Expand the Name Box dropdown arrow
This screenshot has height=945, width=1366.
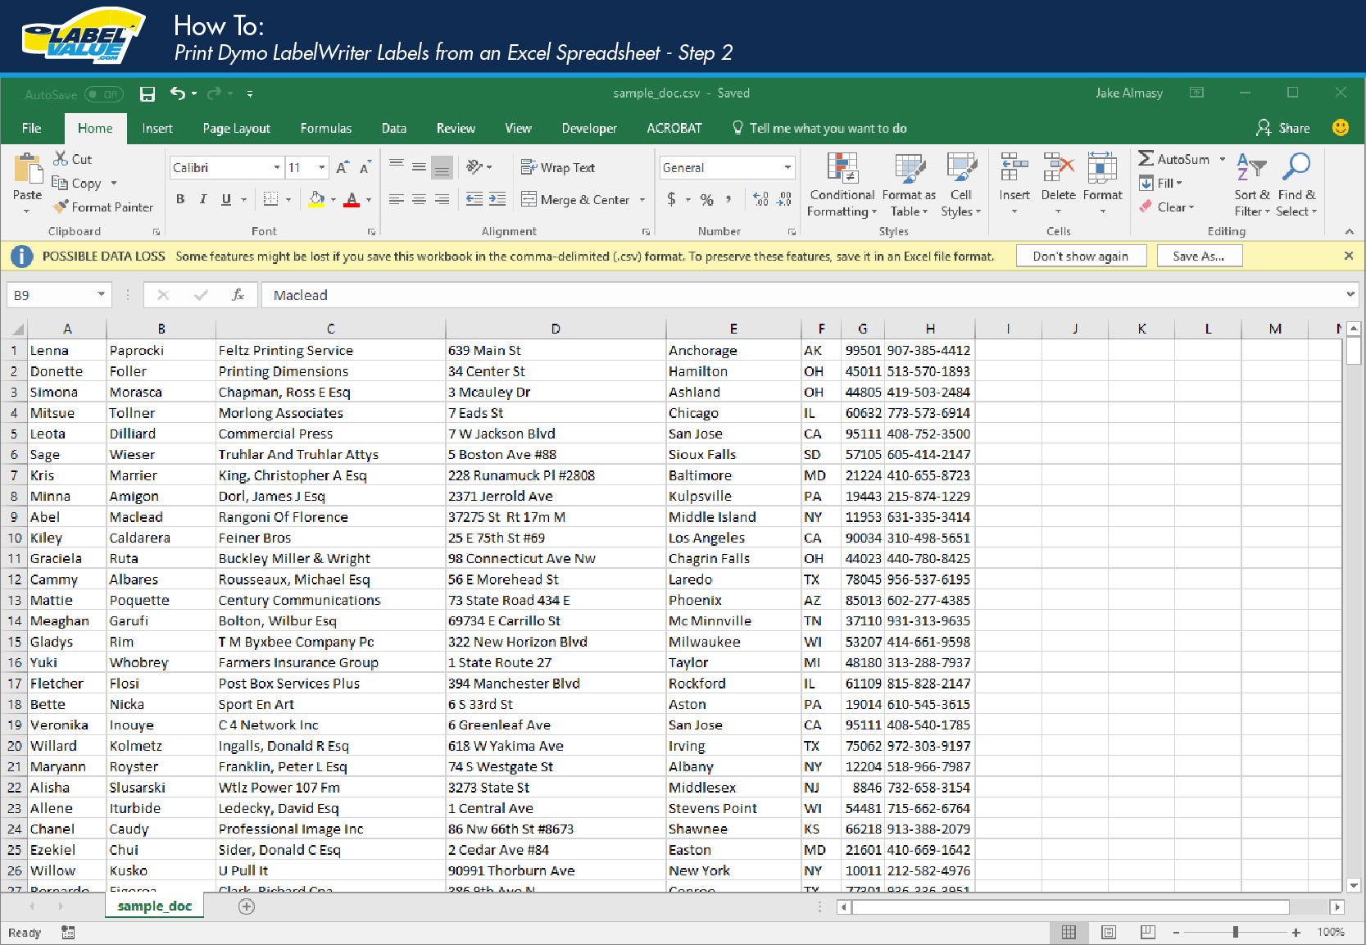click(x=101, y=294)
